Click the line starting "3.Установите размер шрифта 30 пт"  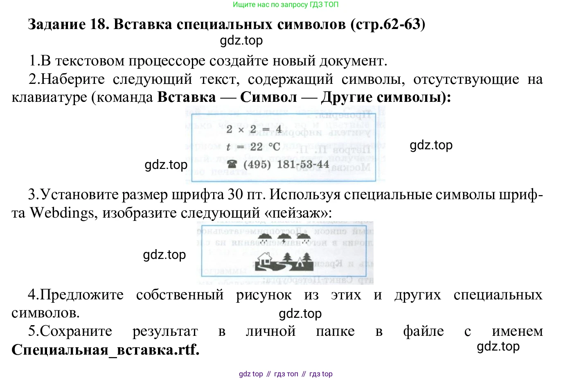pos(286,194)
